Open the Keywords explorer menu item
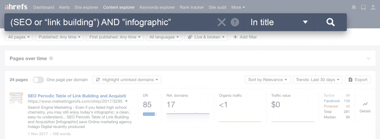 [x=157, y=7]
